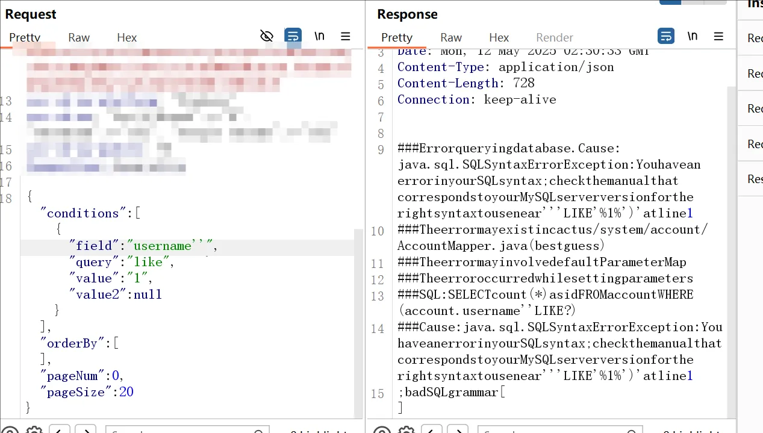Switch to the Request Raw tab
Image resolution: width=763 pixels, height=433 pixels.
(x=79, y=37)
